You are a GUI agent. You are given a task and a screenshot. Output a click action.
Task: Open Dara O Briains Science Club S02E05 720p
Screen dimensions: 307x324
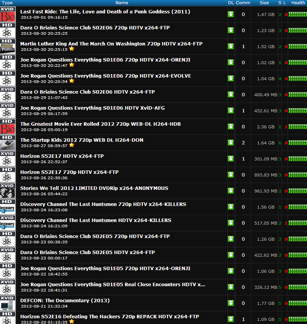tap(95, 237)
